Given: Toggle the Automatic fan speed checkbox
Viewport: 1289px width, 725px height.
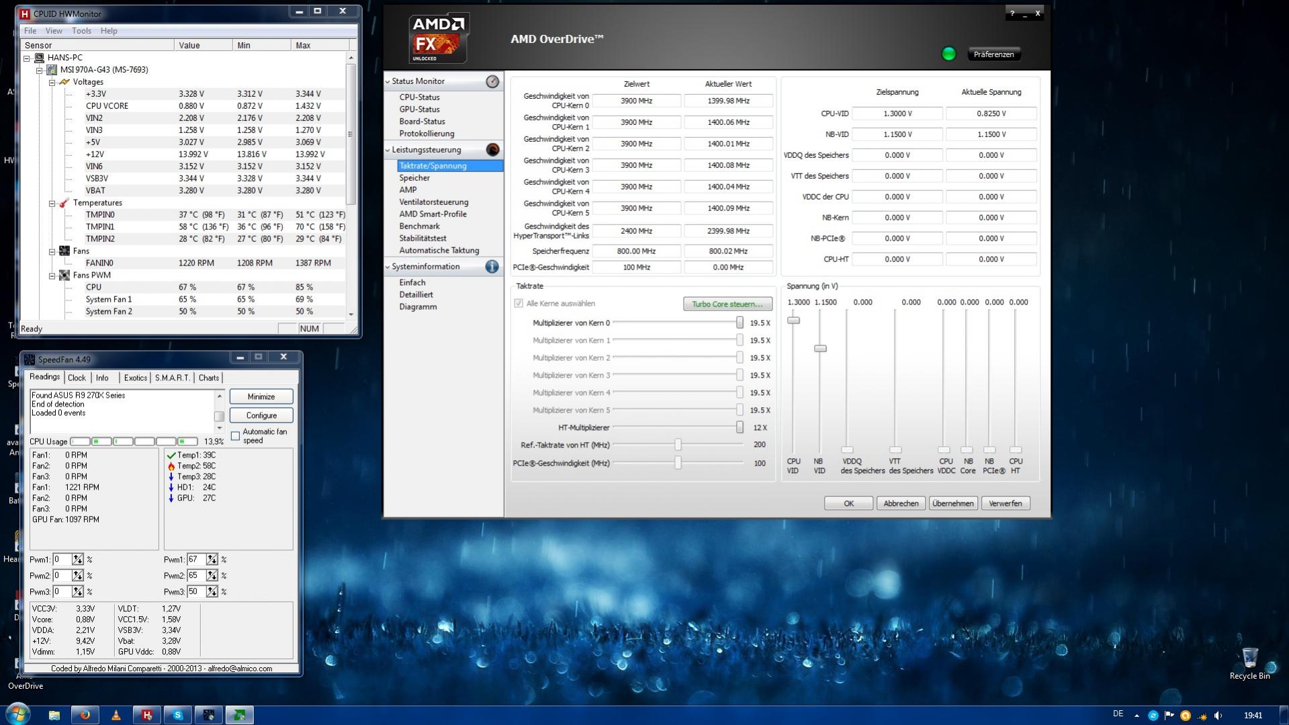Looking at the screenshot, I should click(x=236, y=436).
